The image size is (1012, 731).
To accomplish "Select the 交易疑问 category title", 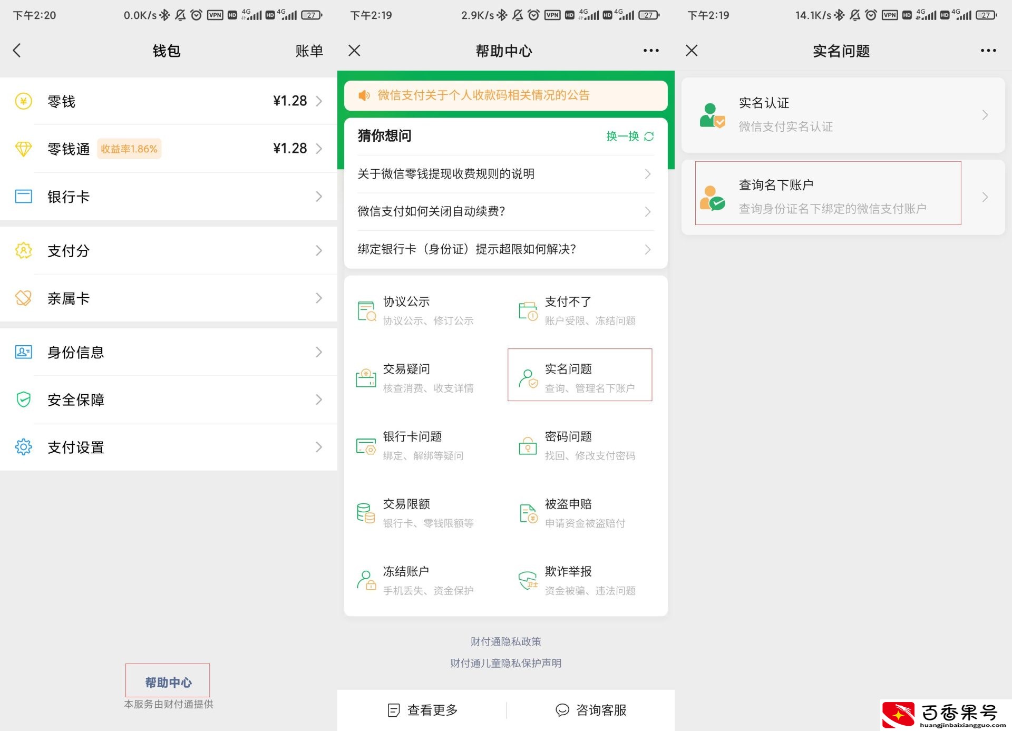I will tap(406, 369).
